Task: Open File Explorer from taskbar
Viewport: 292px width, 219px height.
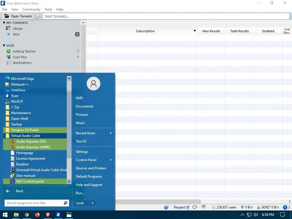Action: (x=16, y=215)
